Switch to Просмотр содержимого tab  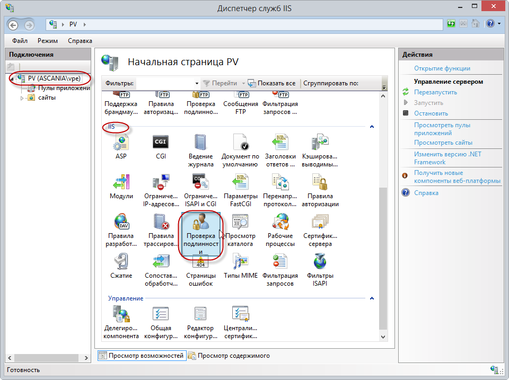229,356
